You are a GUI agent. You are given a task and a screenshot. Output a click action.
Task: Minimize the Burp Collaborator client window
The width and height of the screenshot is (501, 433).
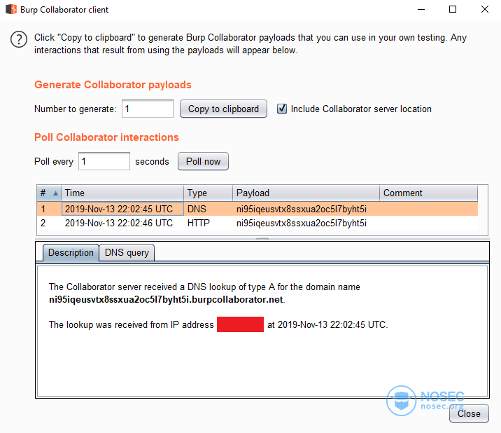point(421,9)
